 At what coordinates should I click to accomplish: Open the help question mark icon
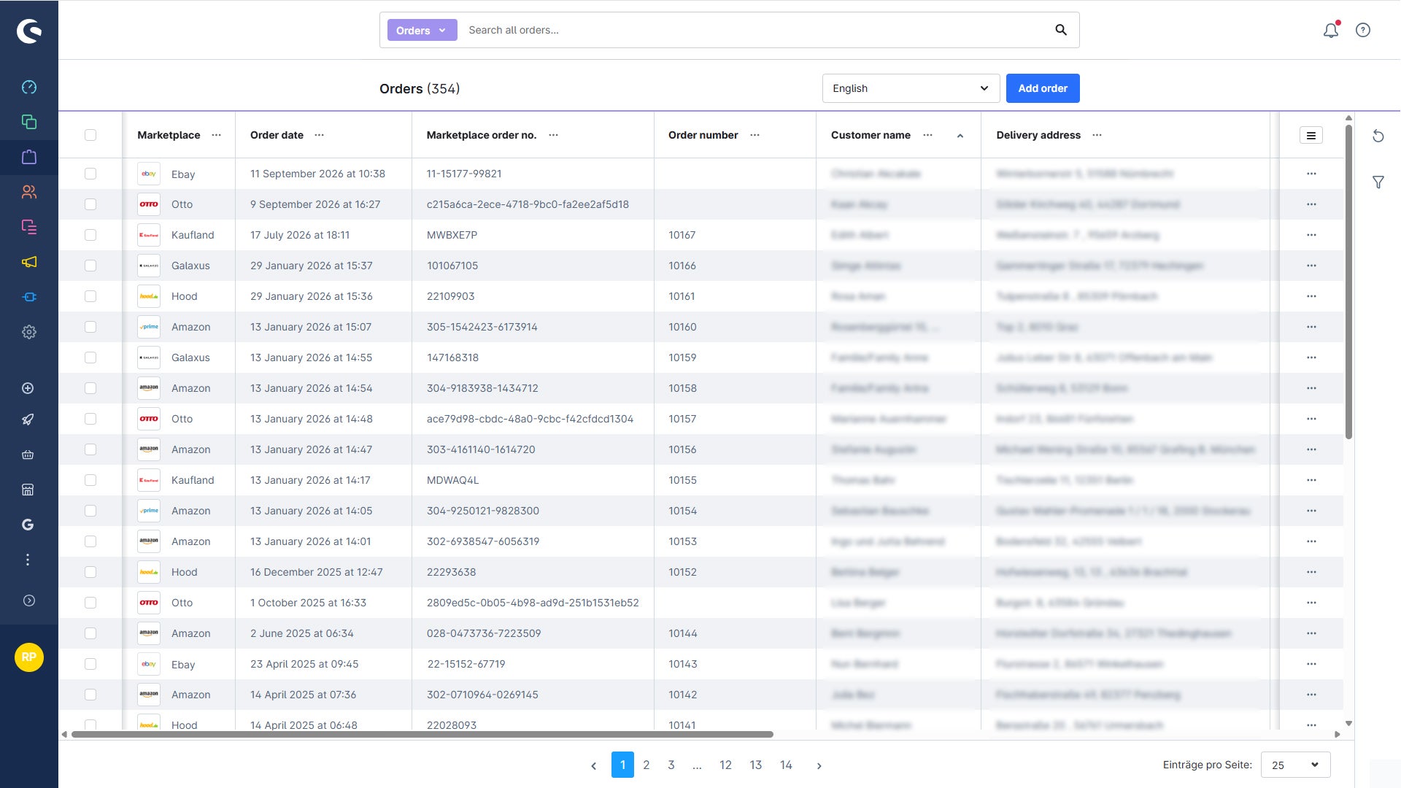point(1363,30)
